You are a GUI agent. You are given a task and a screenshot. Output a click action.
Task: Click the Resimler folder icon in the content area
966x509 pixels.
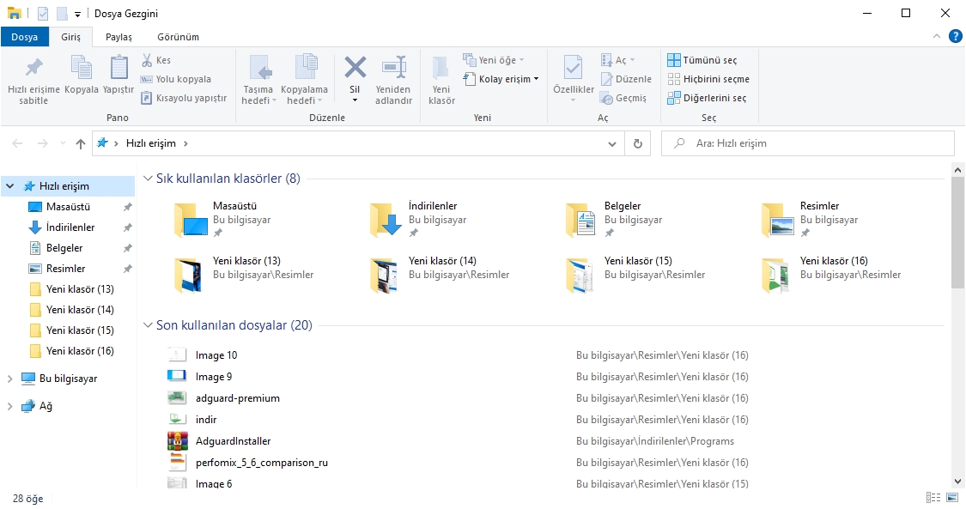pos(778,220)
